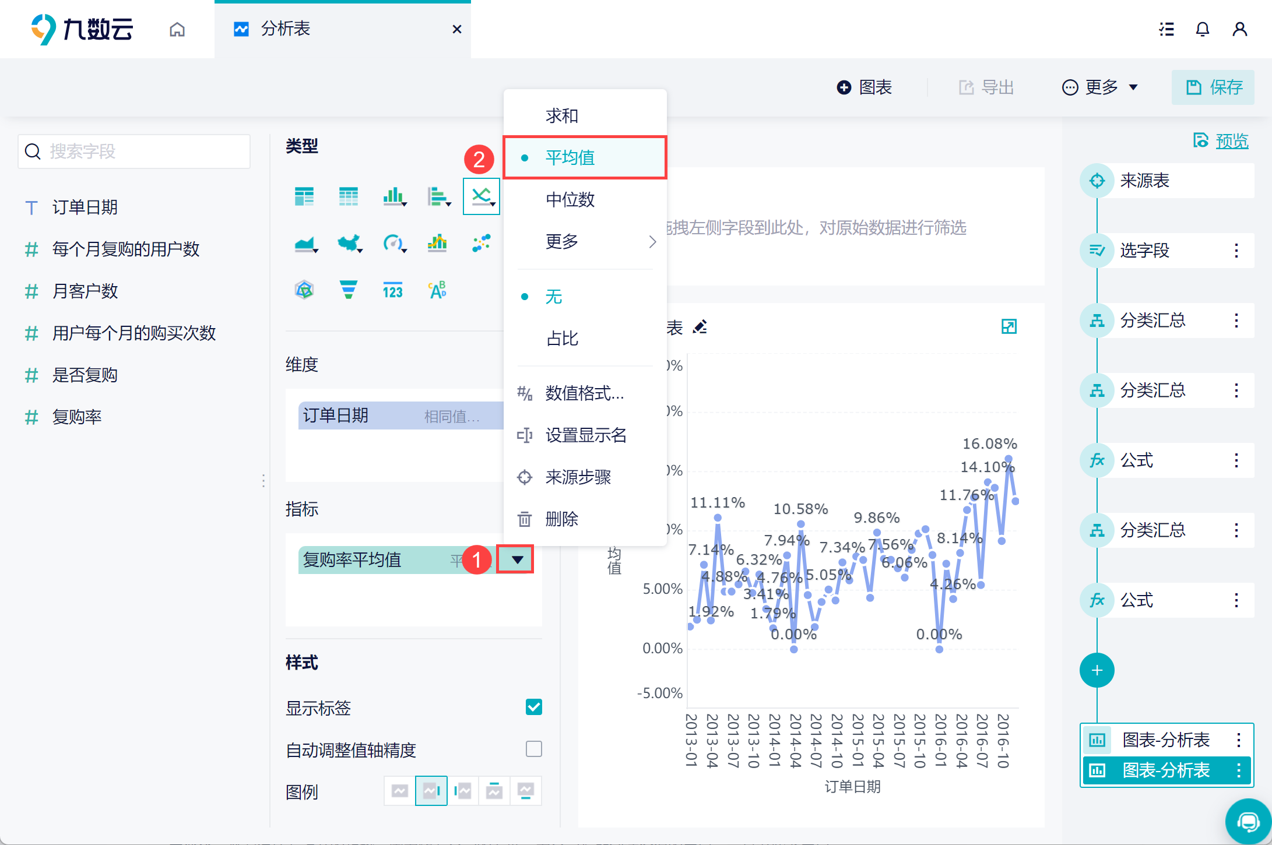
Task: Open menu for last 公式 step
Action: tap(1236, 600)
